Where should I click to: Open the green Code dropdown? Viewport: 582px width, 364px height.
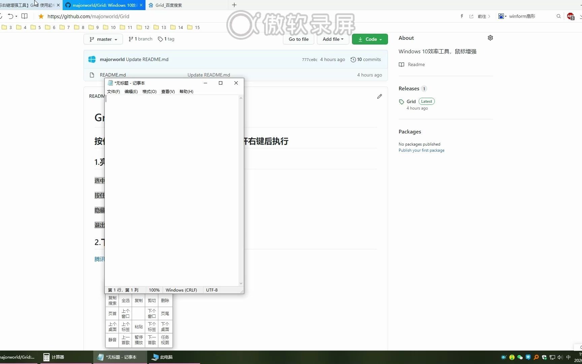point(369,39)
